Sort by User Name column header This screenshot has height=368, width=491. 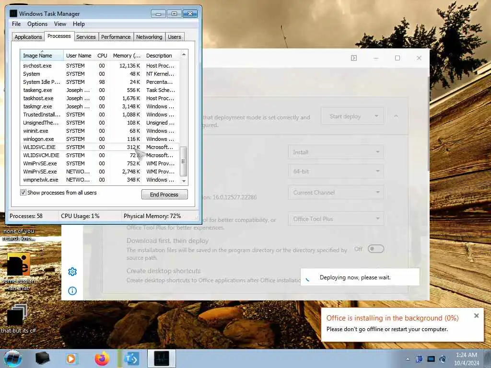(79, 56)
